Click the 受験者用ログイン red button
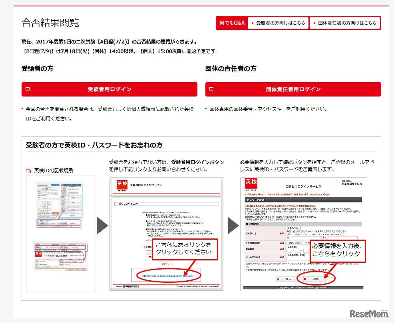Viewport: 394px width, 323px height. [109, 89]
